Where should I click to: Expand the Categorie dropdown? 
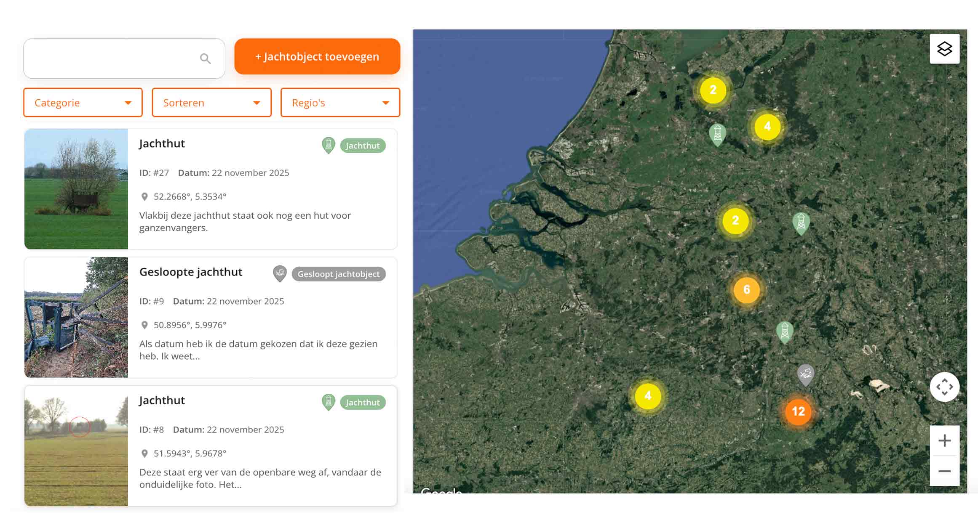click(x=83, y=103)
